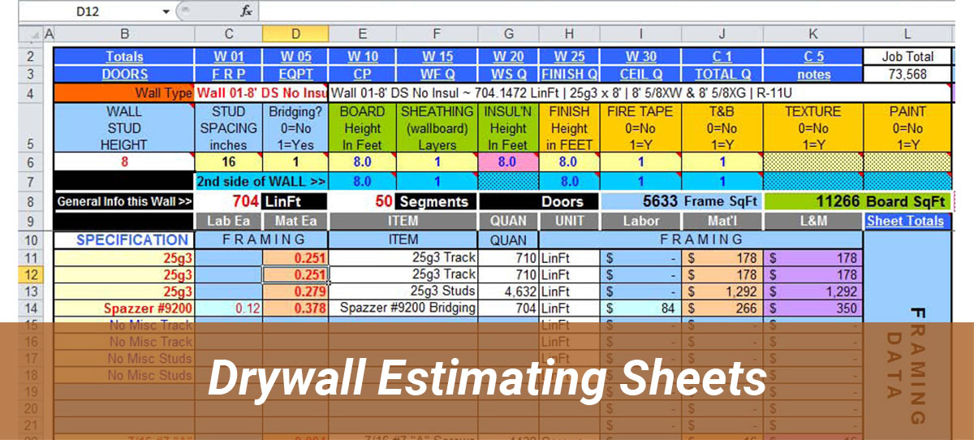This screenshot has height=440, width=974.
Task: Click the 'General Info this Wall >>' cell
Action: (124, 201)
